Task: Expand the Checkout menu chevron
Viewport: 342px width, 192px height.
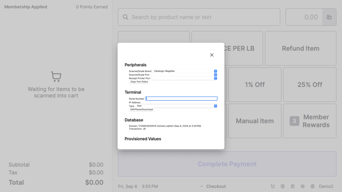Action: [x=201, y=187]
